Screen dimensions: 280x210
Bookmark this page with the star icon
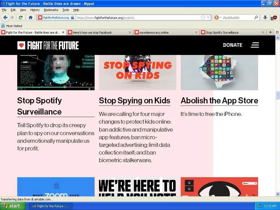coord(203,17)
